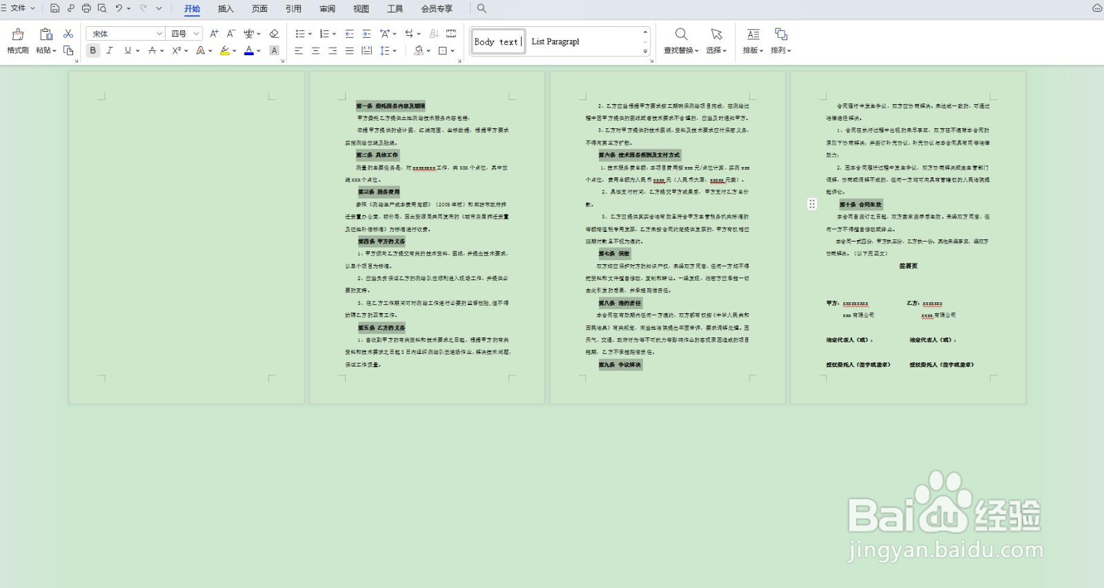Open Print Preview icon
The image size is (1104, 588).
click(102, 8)
